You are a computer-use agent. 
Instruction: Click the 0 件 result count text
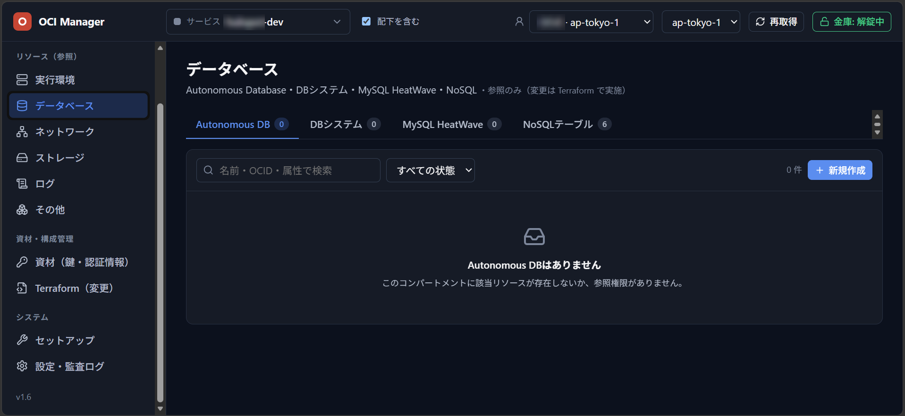794,170
